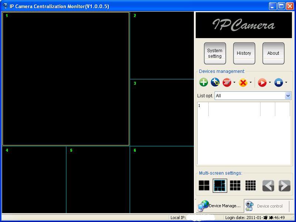Viewport: 296px width, 222px height.
Task: Open the System setting dialog
Action: coord(215,53)
